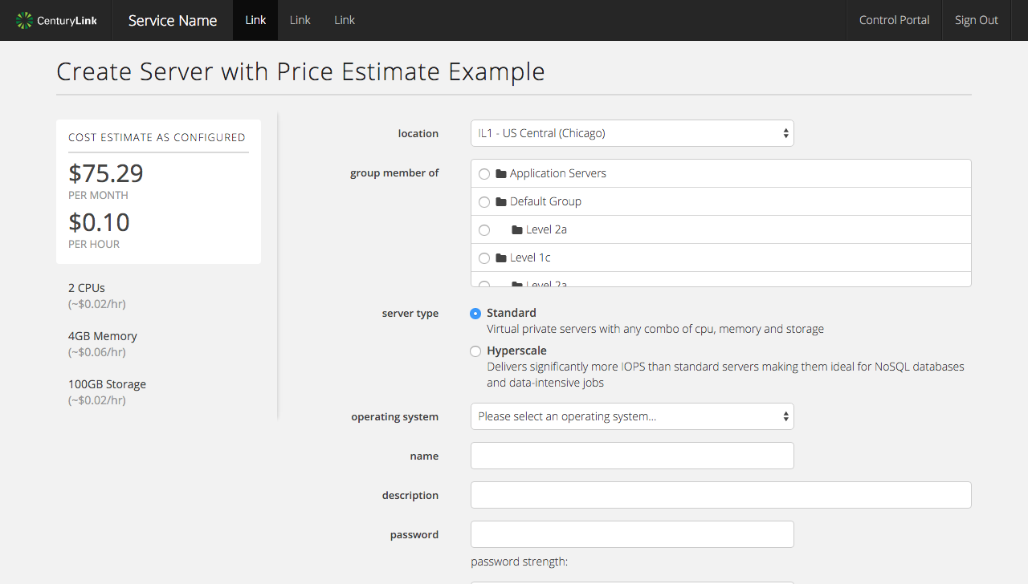The image size is (1028, 584).
Task: Focus the name input field
Action: point(632,456)
